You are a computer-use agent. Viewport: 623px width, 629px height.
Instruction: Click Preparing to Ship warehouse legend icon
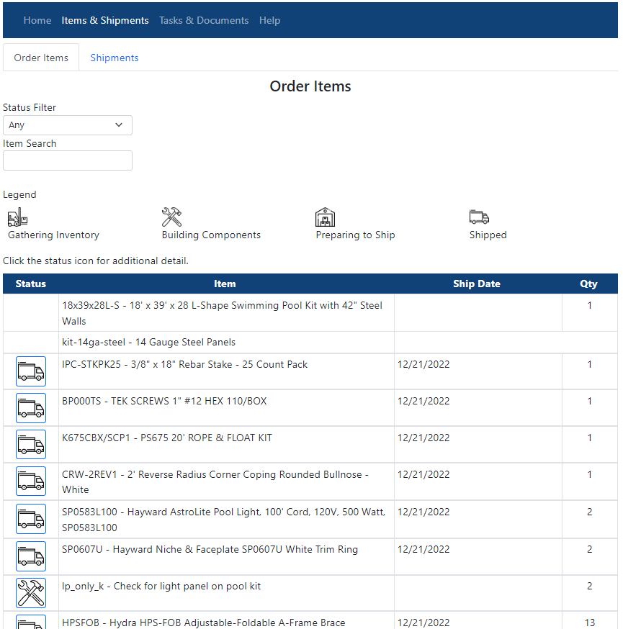tap(325, 217)
